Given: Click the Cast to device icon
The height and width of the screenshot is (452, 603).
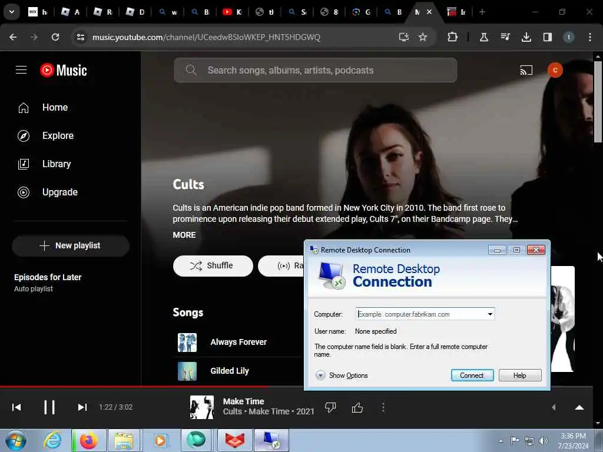Looking at the screenshot, I should [x=526, y=71].
